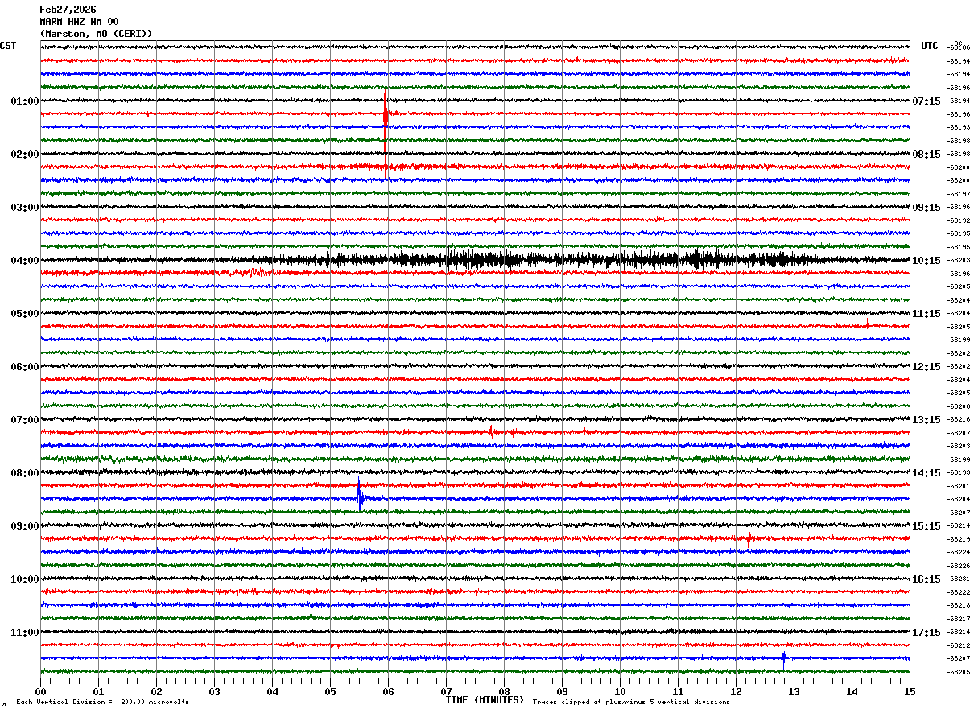Click minute tick 12 on time axis

[x=736, y=691]
